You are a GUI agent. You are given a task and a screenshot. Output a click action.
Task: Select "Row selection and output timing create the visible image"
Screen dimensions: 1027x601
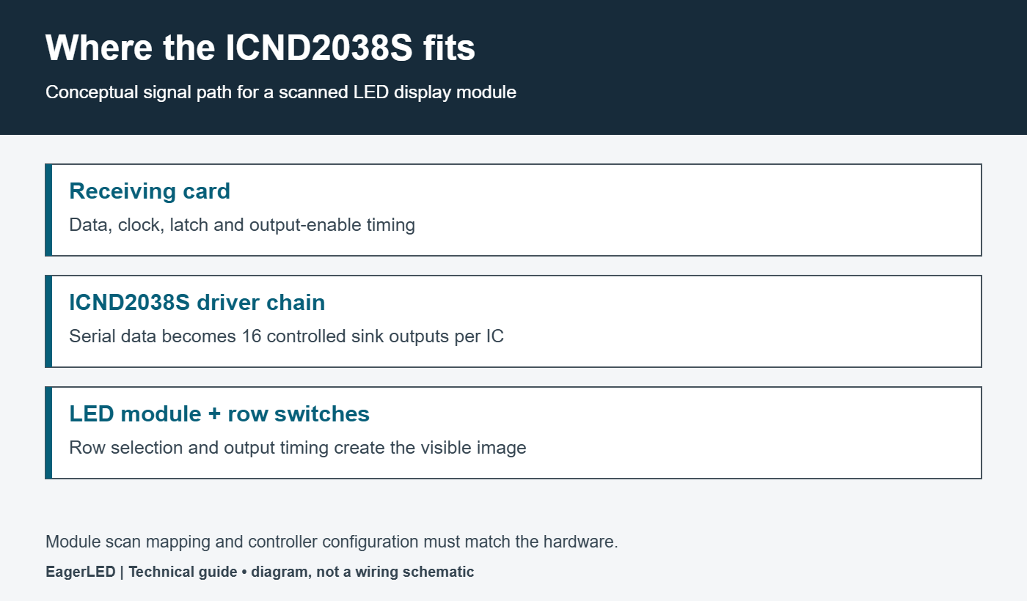pos(298,448)
